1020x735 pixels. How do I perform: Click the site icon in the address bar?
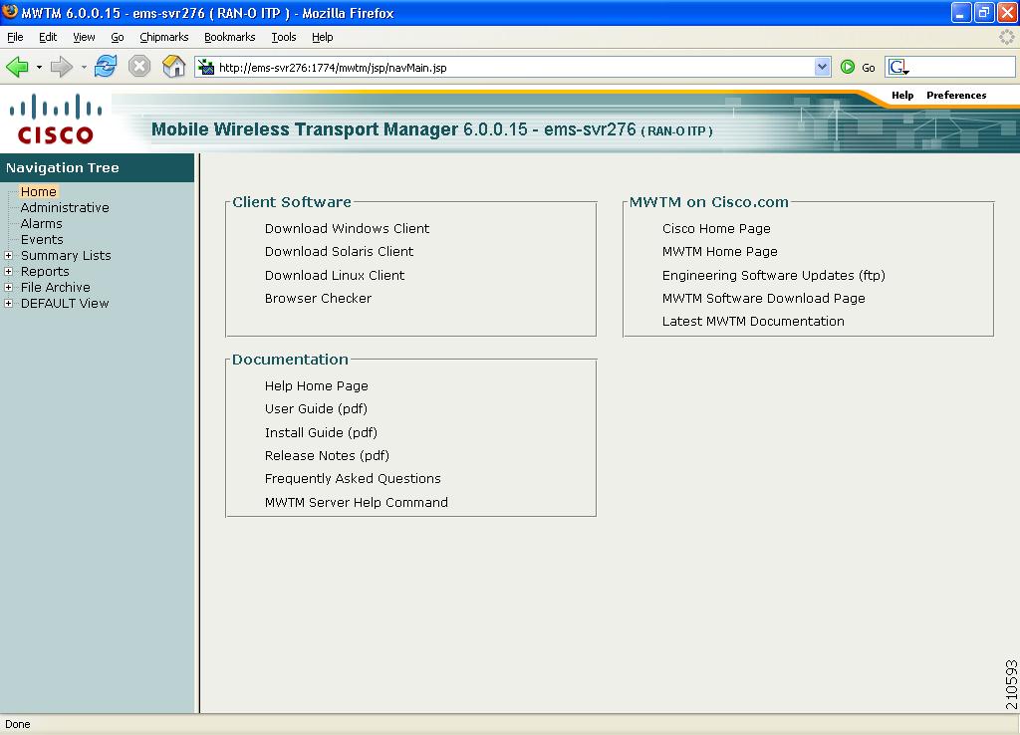point(206,67)
